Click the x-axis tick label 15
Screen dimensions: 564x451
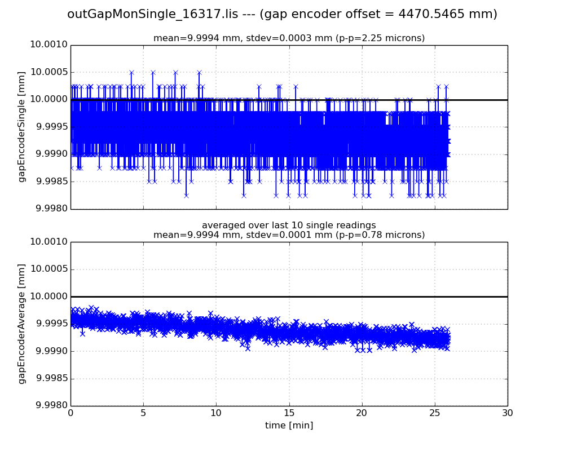[289, 413]
